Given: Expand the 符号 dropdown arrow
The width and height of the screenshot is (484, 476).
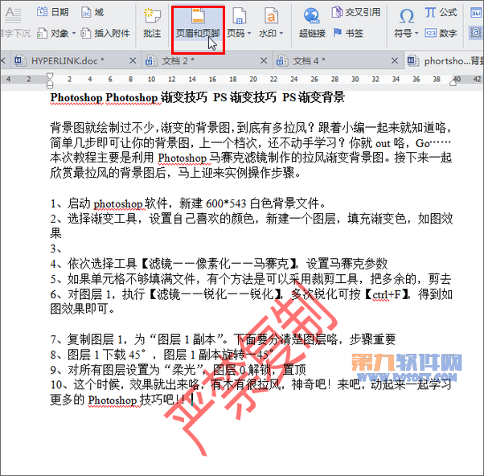Looking at the screenshot, I should [x=416, y=33].
